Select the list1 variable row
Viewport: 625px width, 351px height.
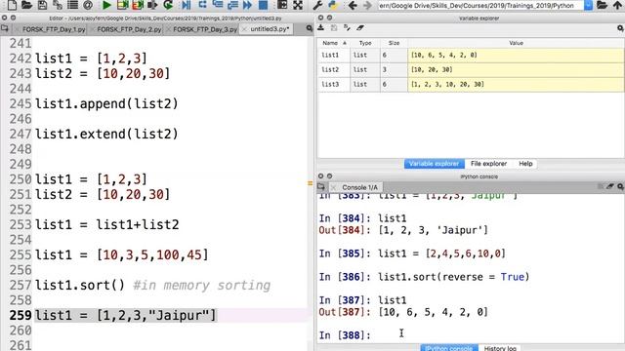471,56
